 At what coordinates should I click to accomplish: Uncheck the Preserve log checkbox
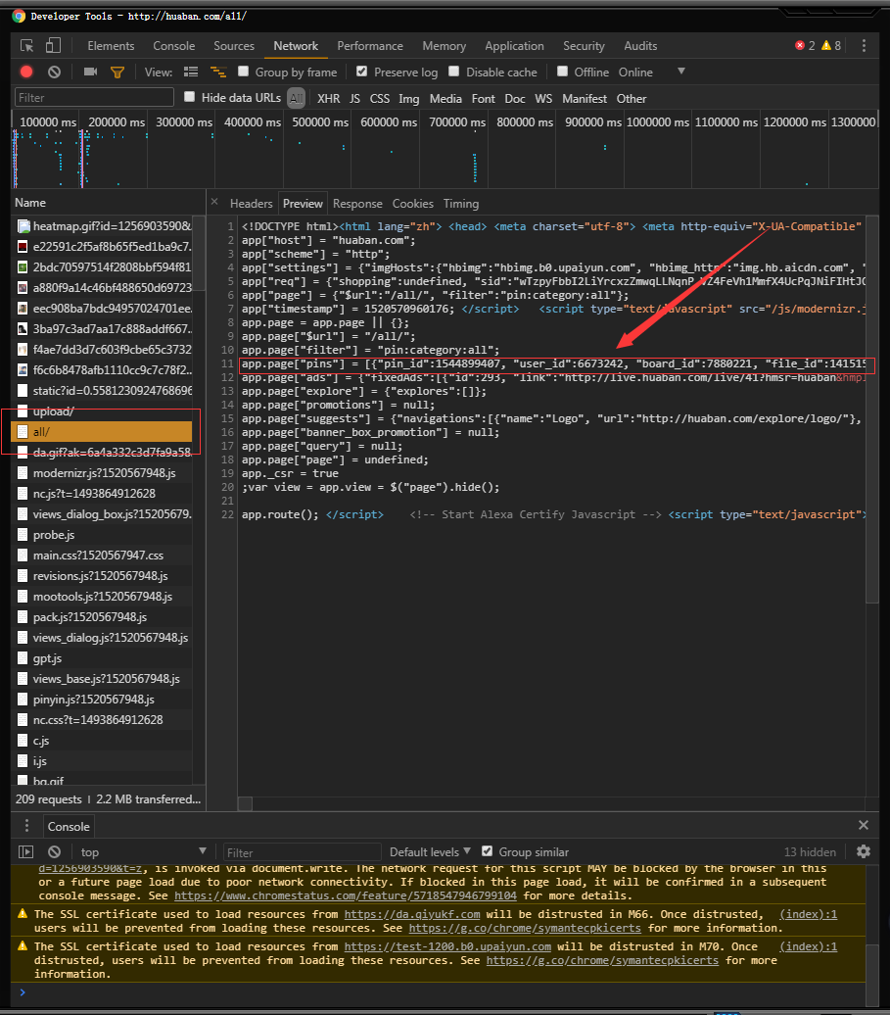(361, 72)
